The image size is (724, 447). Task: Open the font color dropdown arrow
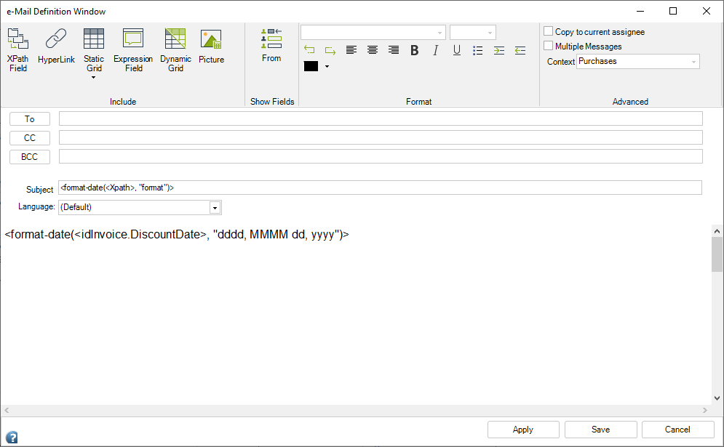click(327, 66)
